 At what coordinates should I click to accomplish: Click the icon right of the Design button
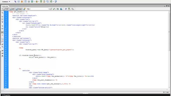(24, 9)
